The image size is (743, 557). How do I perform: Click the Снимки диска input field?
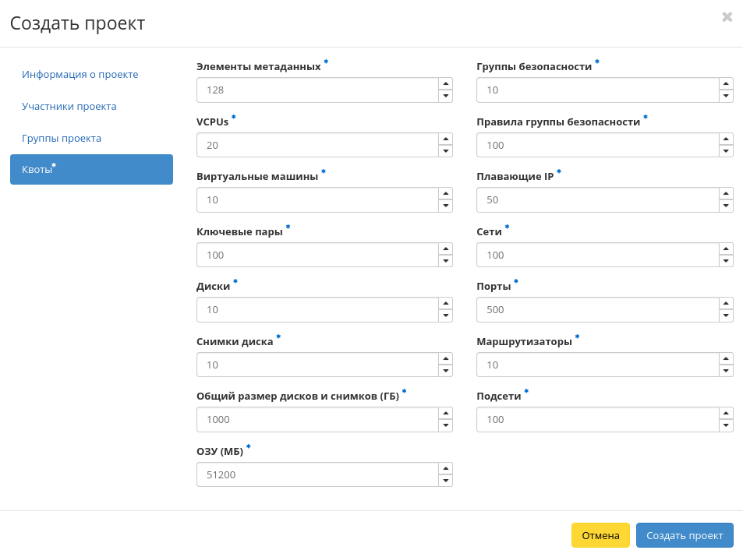[317, 365]
